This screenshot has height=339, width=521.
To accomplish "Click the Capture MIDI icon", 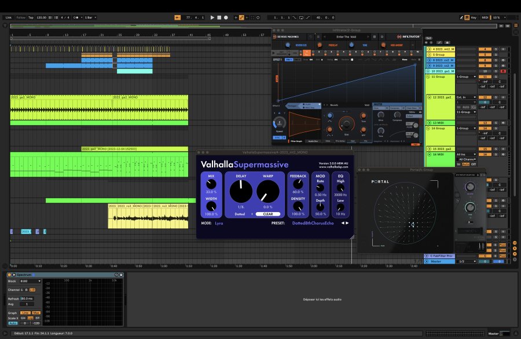I will click(252, 17).
